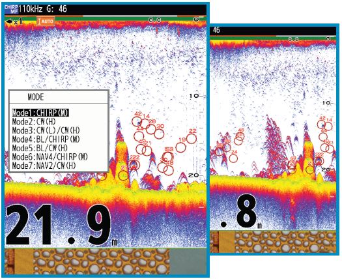Click the AUTO range indicator icon

tap(46, 22)
